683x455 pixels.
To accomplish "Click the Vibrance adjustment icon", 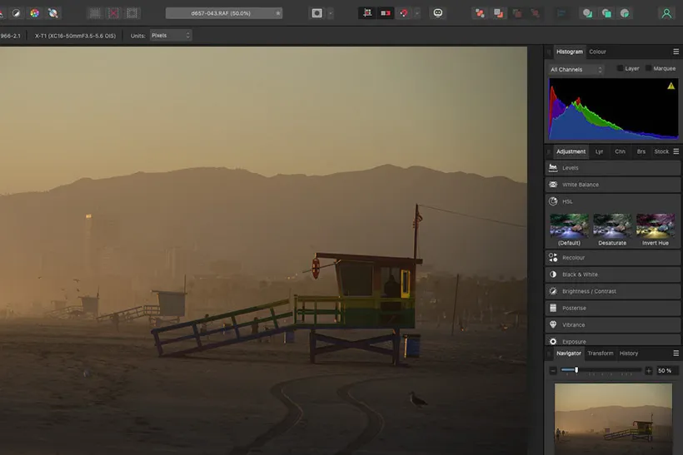I will (553, 324).
